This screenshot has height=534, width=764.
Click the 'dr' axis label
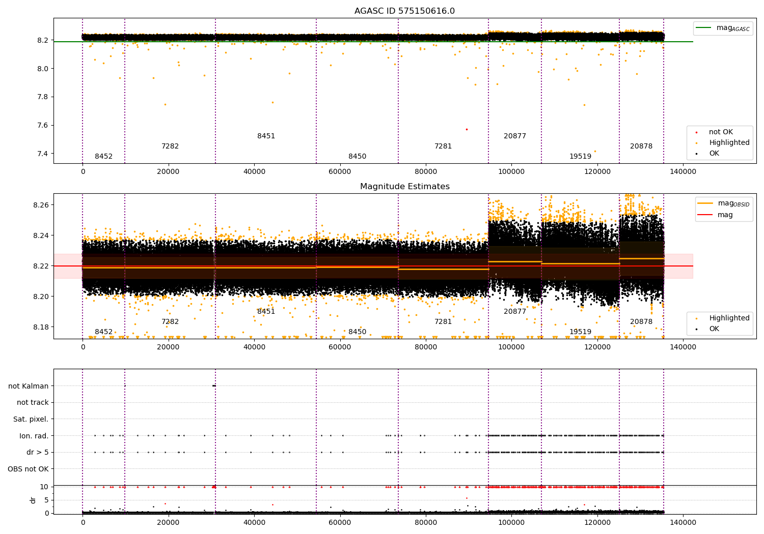[x=33, y=500]
